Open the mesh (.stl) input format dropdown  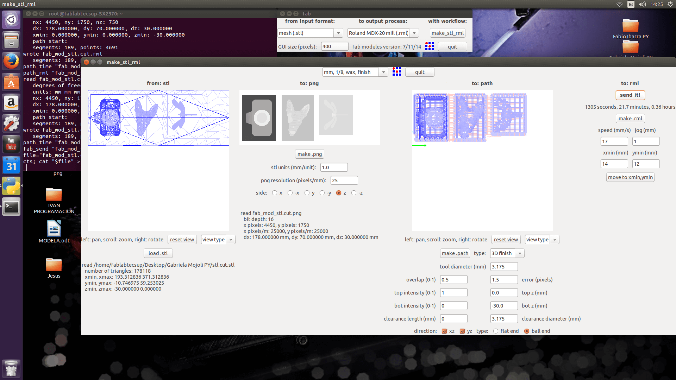[310, 33]
